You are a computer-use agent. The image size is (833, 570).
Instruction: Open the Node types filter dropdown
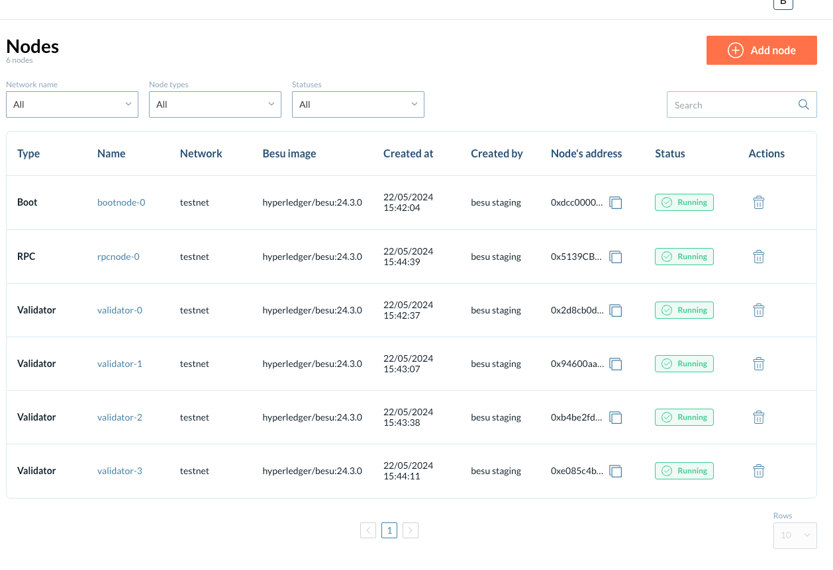[215, 104]
